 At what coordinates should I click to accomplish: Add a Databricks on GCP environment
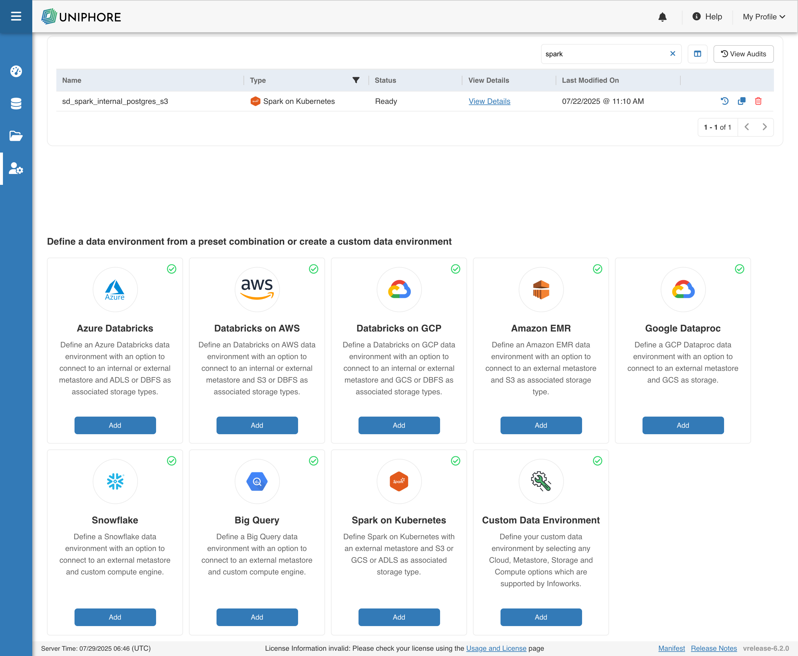pyautogui.click(x=399, y=425)
